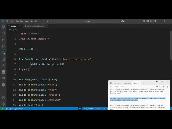
Task: Open the editor More Actions ellipsis
Action: pos(169,26)
